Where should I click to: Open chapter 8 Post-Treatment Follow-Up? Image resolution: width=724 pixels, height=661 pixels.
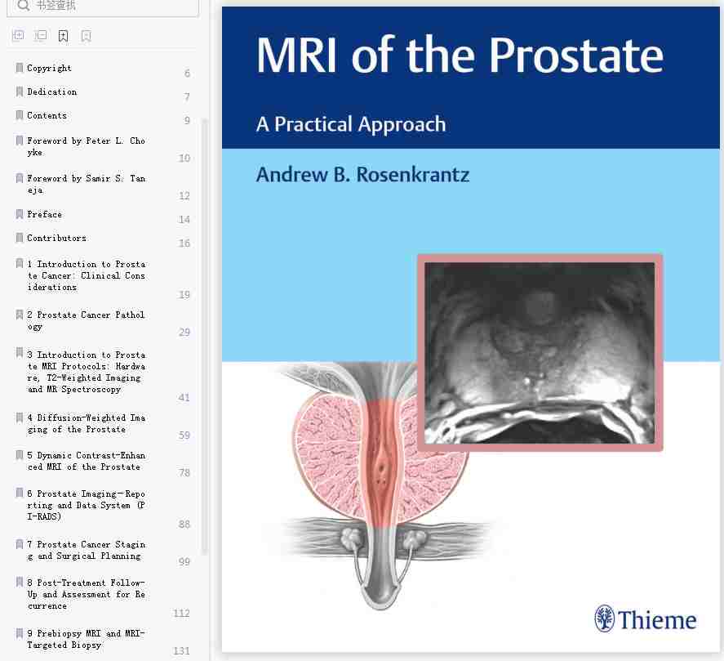(x=86, y=594)
